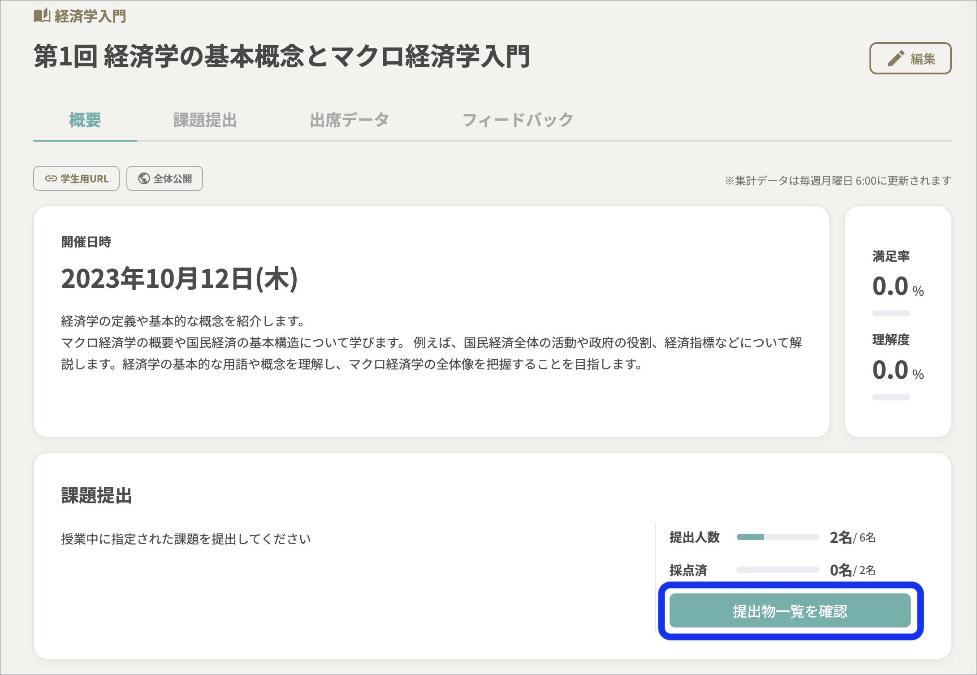The image size is (977, 675).
Task: Click the 0名/ 2名 graded count
Action: click(853, 570)
